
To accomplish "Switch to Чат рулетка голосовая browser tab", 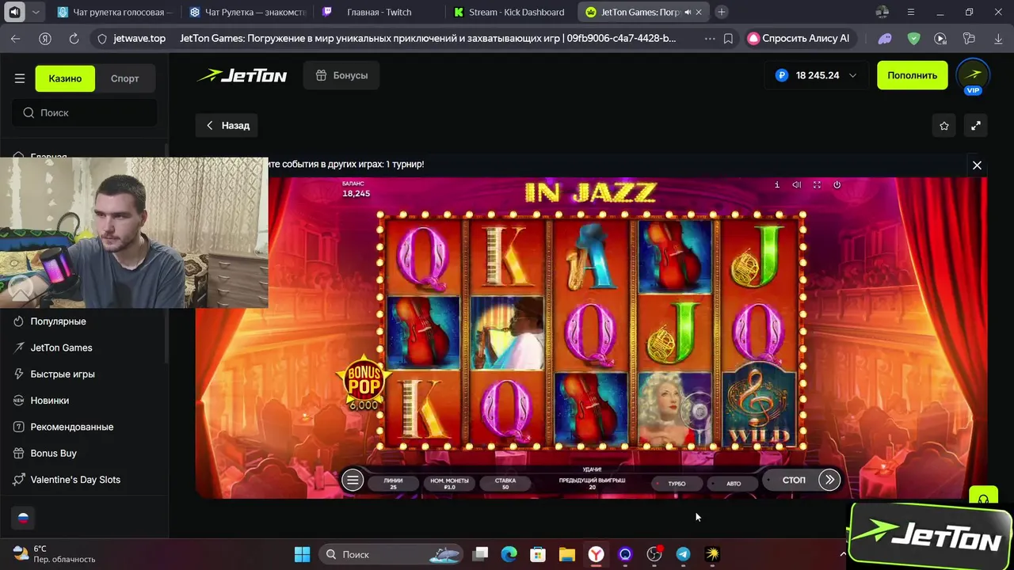I will point(114,12).
